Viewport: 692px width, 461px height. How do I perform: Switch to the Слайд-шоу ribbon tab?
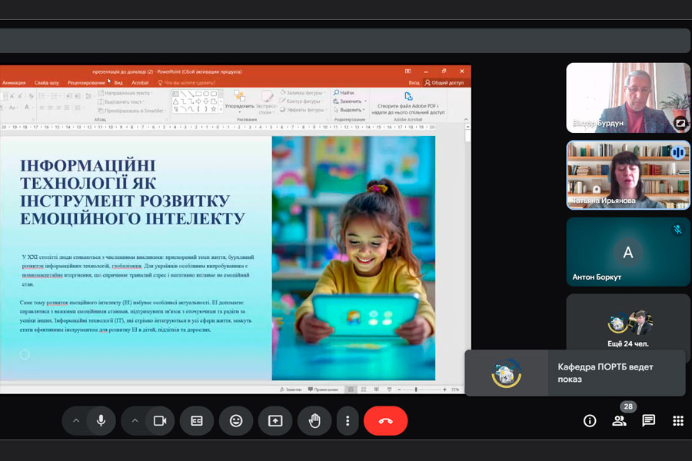[x=47, y=82]
